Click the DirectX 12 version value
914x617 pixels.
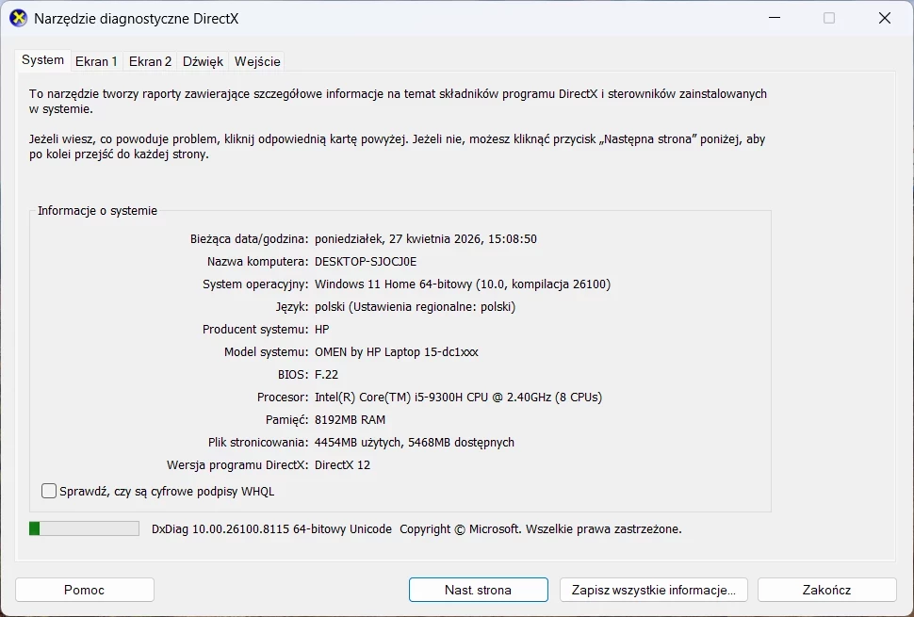click(x=343, y=464)
